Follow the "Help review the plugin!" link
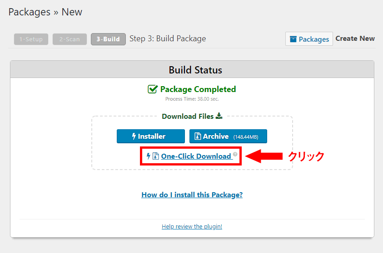383x253 pixels. tap(192, 226)
